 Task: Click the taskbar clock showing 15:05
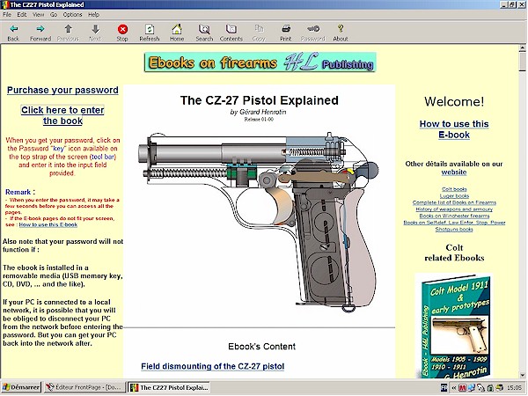pyautogui.click(x=514, y=388)
